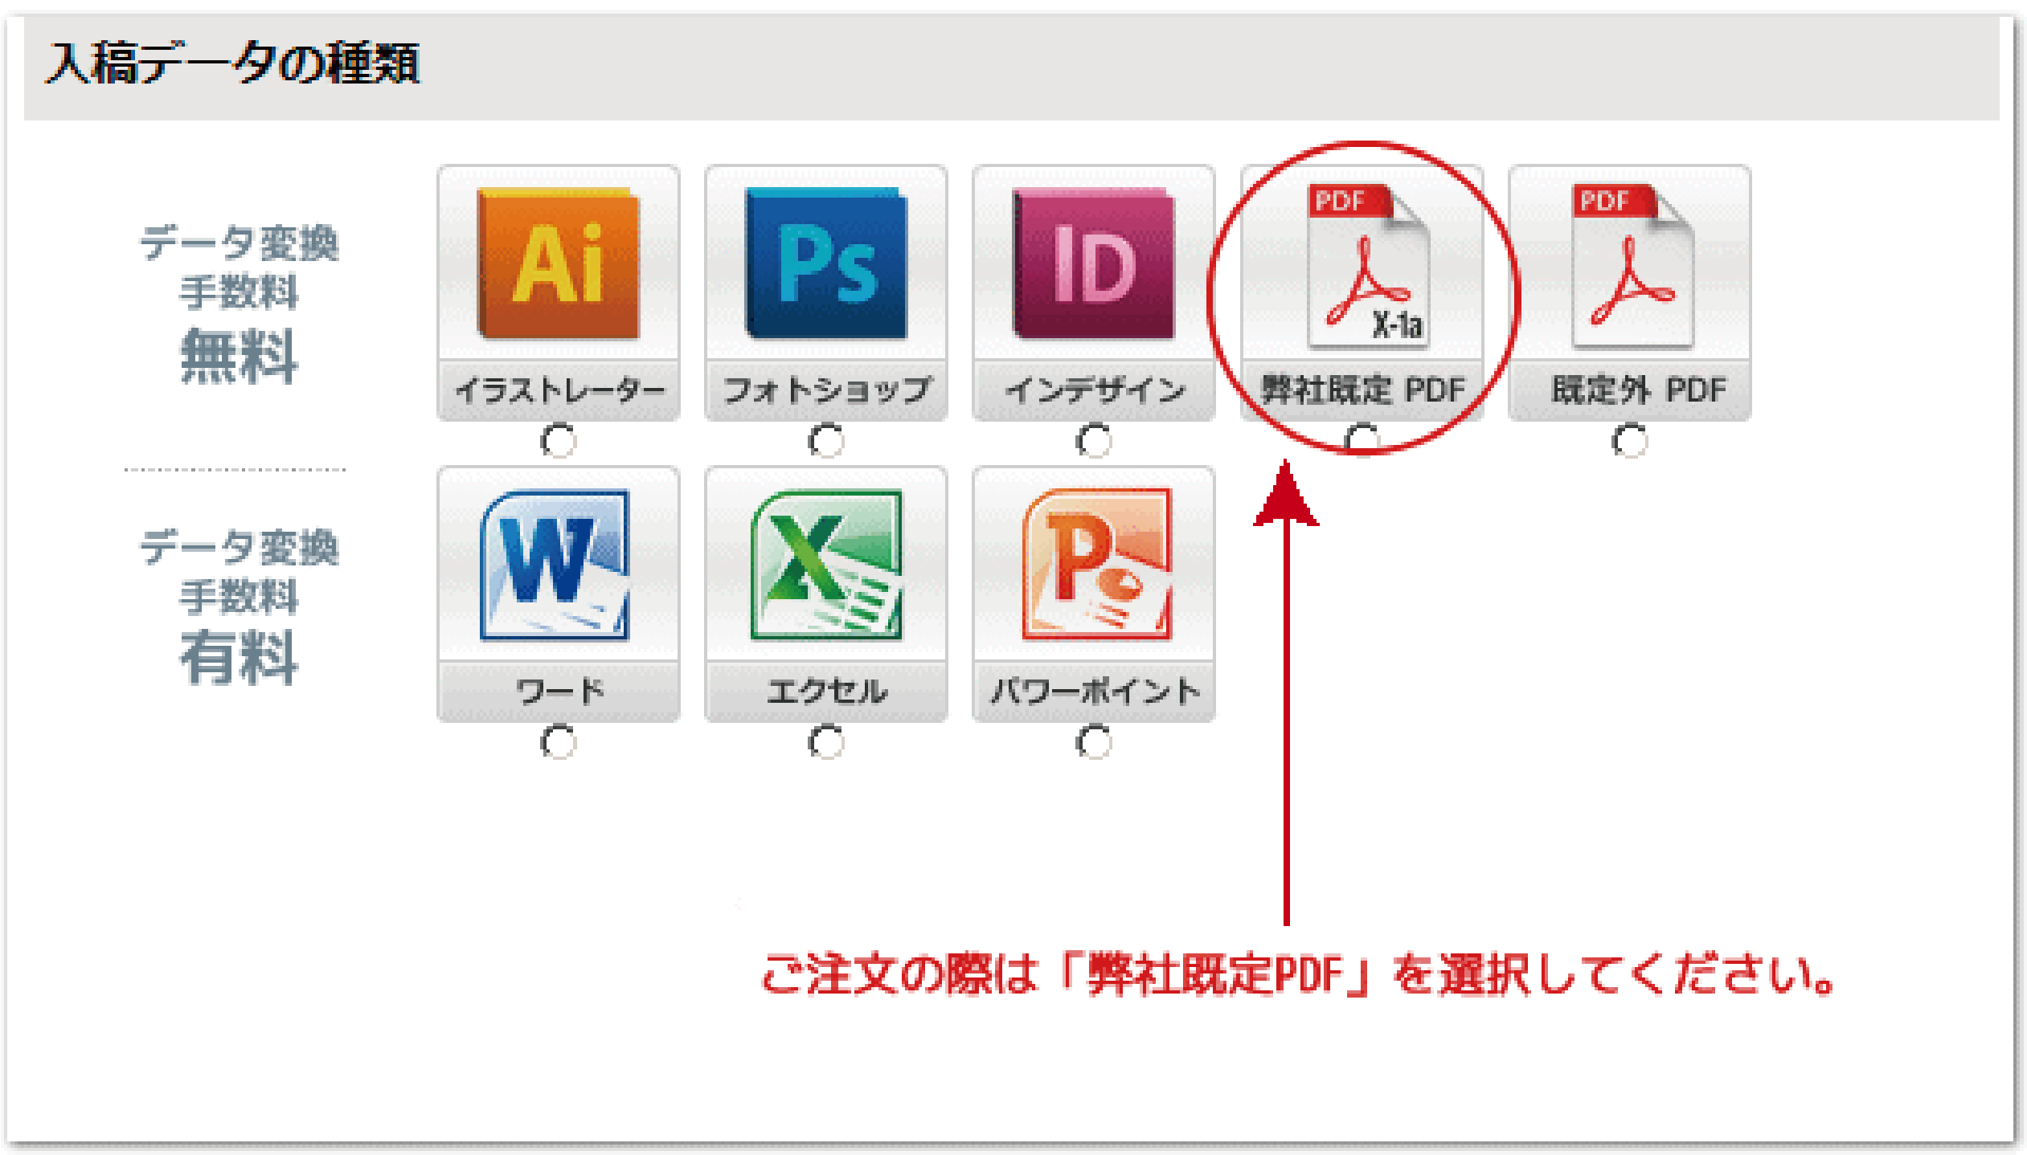Select the radio button under エクセル
The image size is (2027, 1155).
pyautogui.click(x=826, y=743)
